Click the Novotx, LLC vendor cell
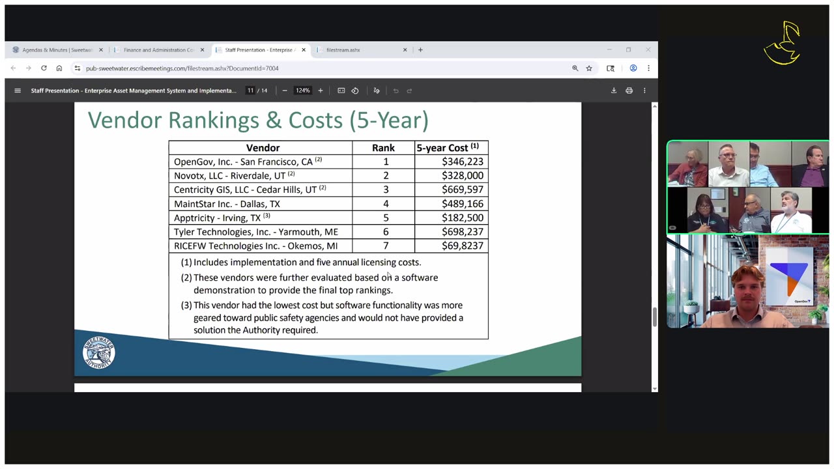 point(260,175)
